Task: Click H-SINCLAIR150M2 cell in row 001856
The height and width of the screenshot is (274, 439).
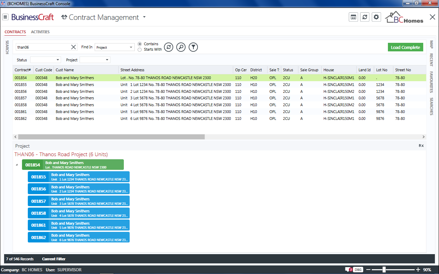Action: pos(339,91)
